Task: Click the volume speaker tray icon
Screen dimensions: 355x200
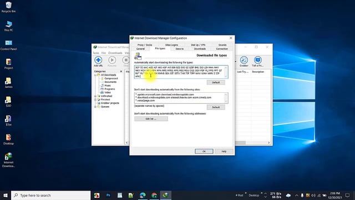Action: pyautogui.click(x=313, y=195)
